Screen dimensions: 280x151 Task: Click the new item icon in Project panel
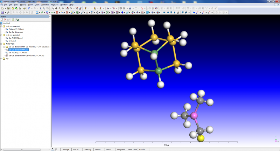click(2, 20)
